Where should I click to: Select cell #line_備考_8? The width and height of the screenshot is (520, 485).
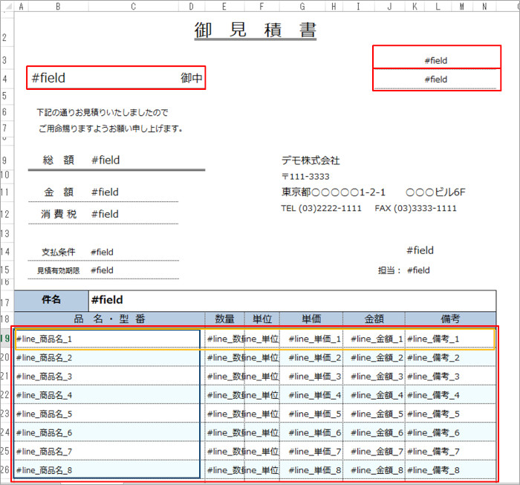[450, 470]
